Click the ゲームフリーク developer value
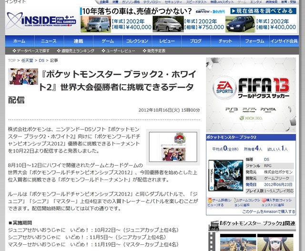Image resolution: width=305 pixels, height=251 pixels. point(276,178)
